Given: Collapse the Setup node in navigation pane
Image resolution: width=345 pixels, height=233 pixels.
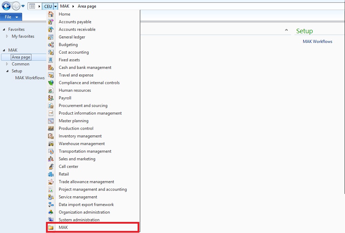Looking at the screenshot, I should (7, 71).
